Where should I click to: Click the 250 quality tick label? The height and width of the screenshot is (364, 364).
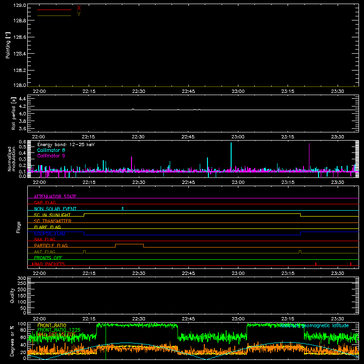click(22, 283)
